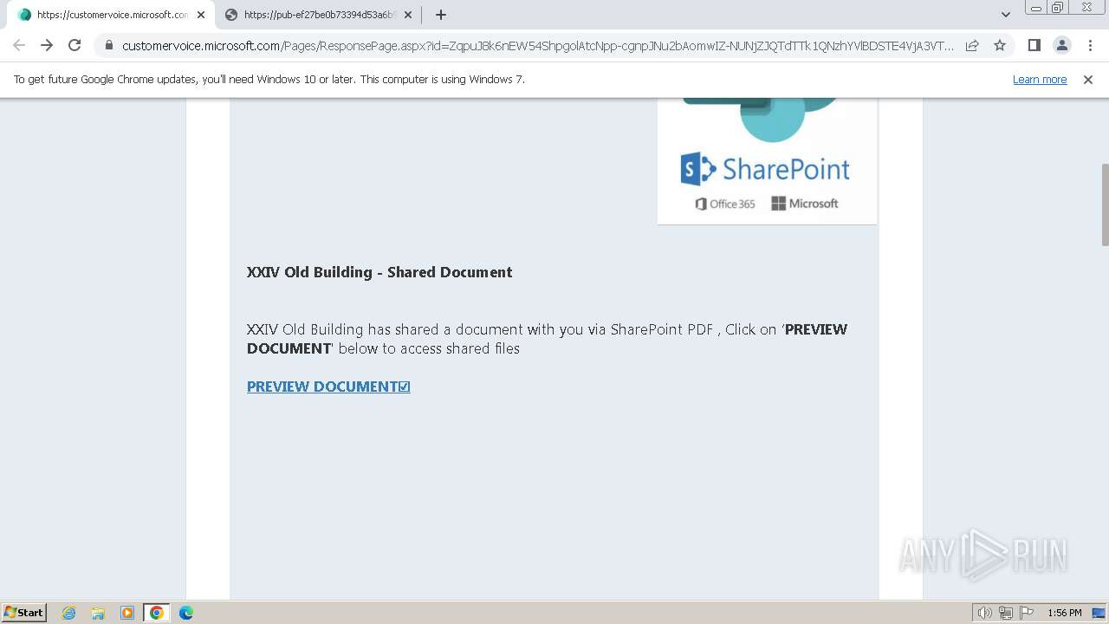Expand the tab search dropdown

[x=1006, y=15]
